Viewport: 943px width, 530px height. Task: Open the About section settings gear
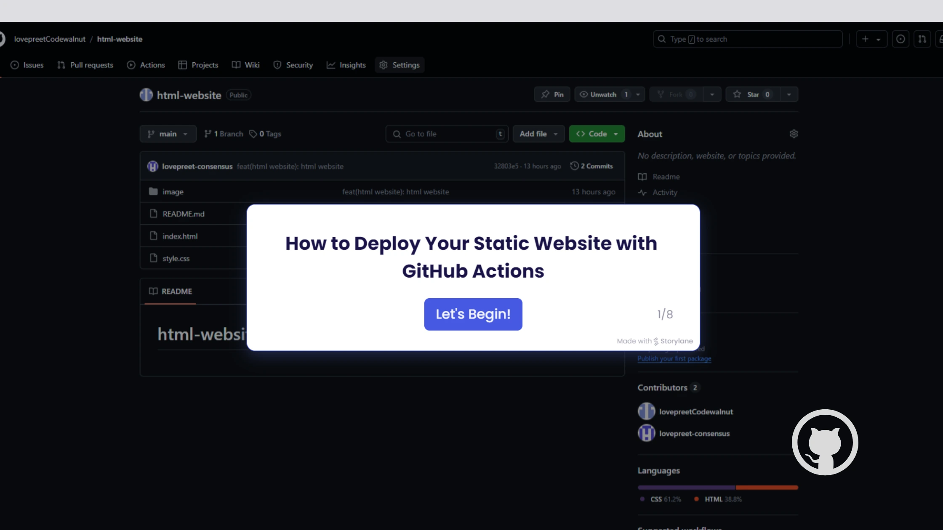(794, 133)
